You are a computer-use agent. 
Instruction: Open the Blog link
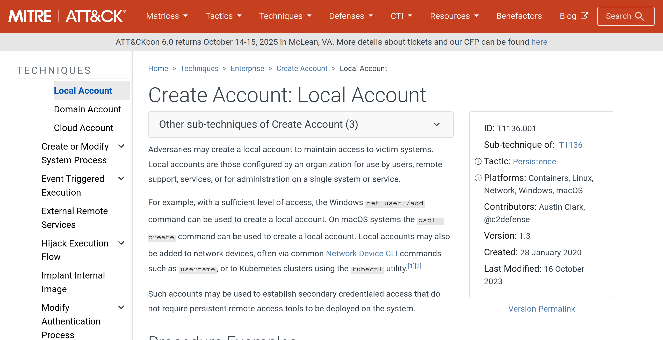tap(574, 16)
